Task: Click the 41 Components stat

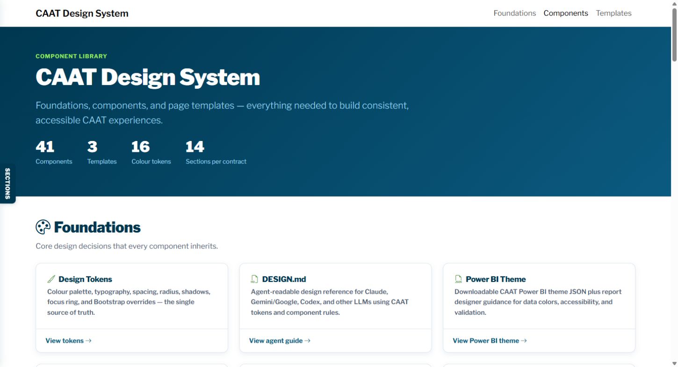Action: [x=54, y=153]
